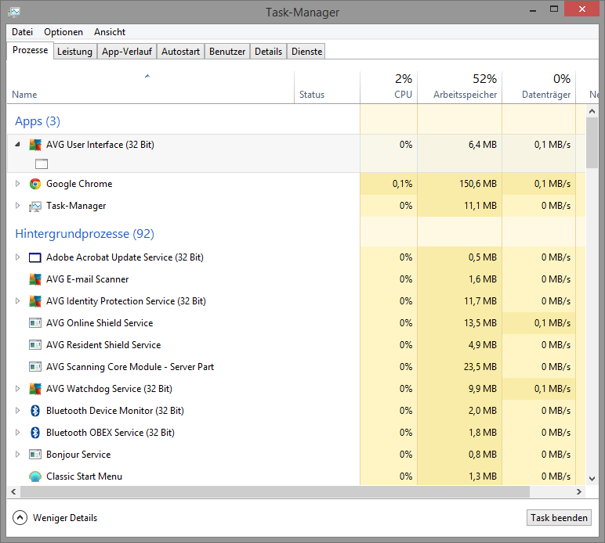Open the Datei menu
This screenshot has width=605, height=543.
click(x=23, y=32)
